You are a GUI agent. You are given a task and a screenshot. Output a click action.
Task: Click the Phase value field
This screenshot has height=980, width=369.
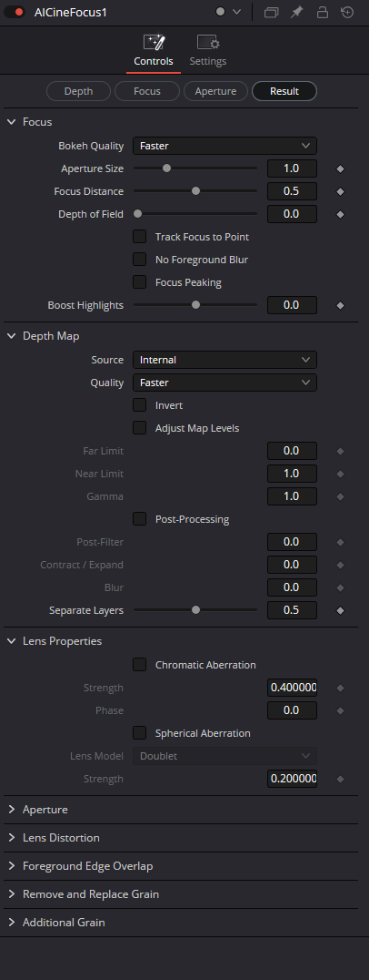point(292,710)
